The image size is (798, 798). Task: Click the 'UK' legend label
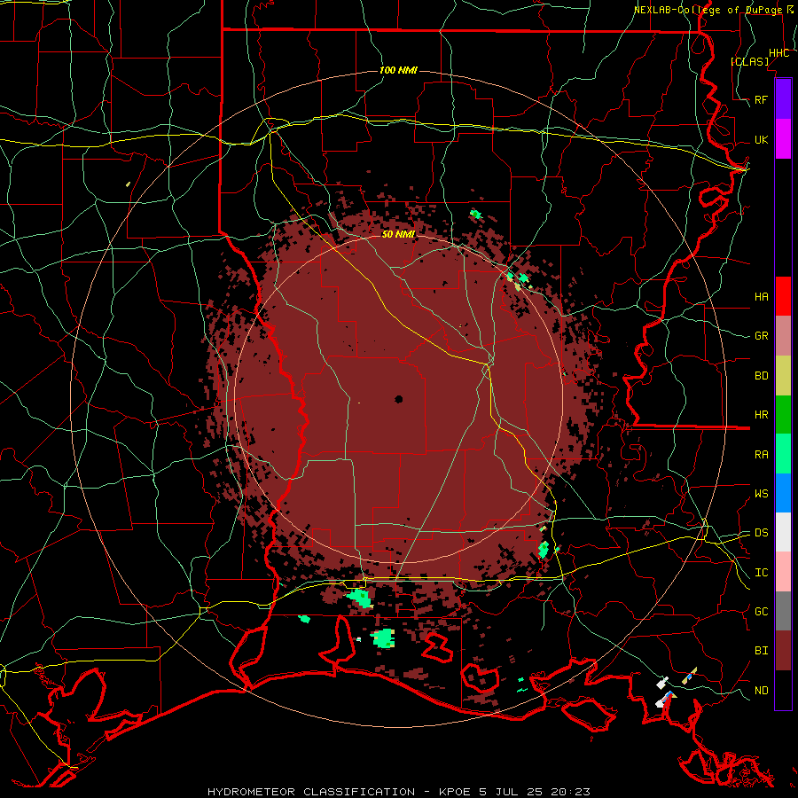pos(761,139)
